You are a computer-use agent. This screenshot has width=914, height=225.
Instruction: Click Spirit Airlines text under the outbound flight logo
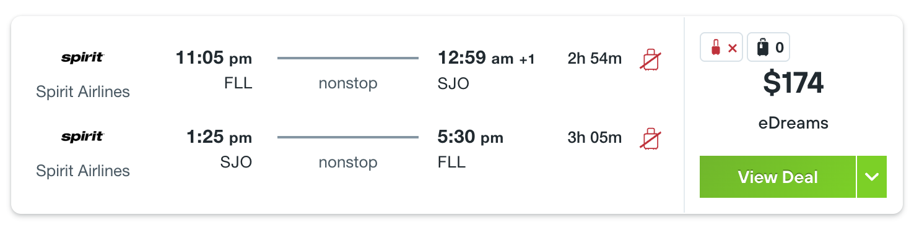point(83,91)
